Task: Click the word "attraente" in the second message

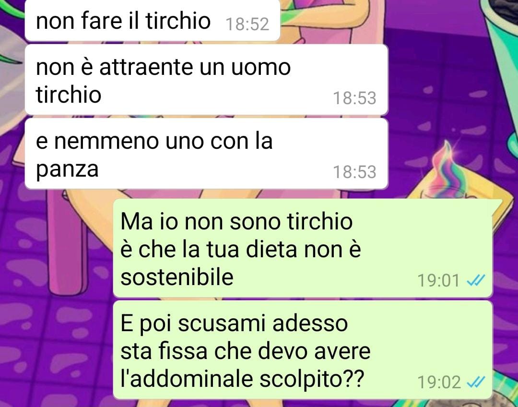Action: coord(146,67)
